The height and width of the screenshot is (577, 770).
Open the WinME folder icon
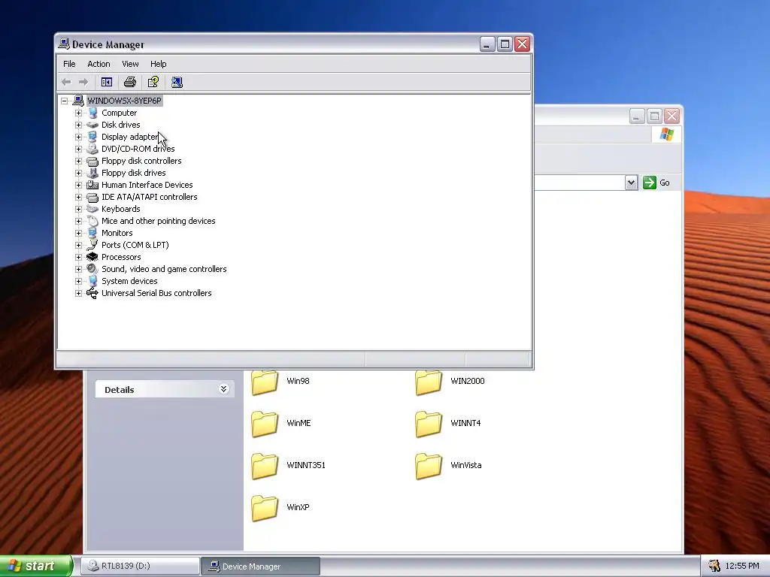coord(265,424)
